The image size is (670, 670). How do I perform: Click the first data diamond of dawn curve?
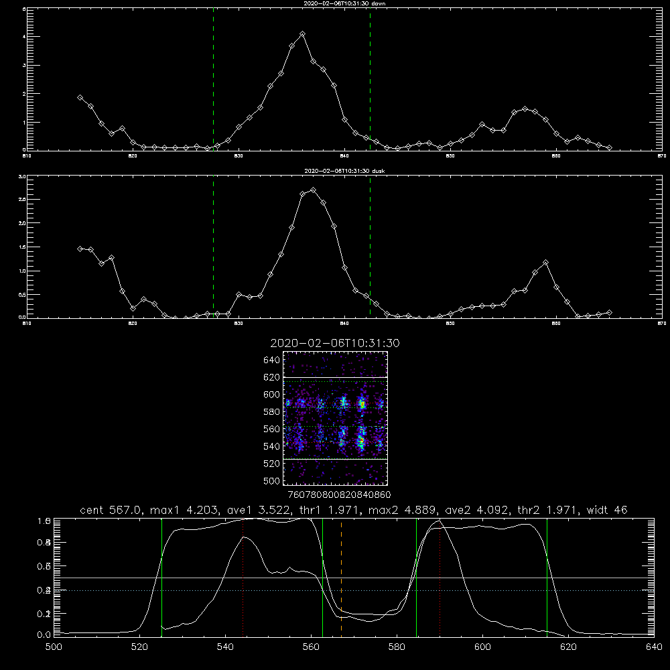tap(80, 97)
